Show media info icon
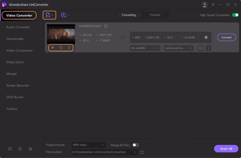 208,48
